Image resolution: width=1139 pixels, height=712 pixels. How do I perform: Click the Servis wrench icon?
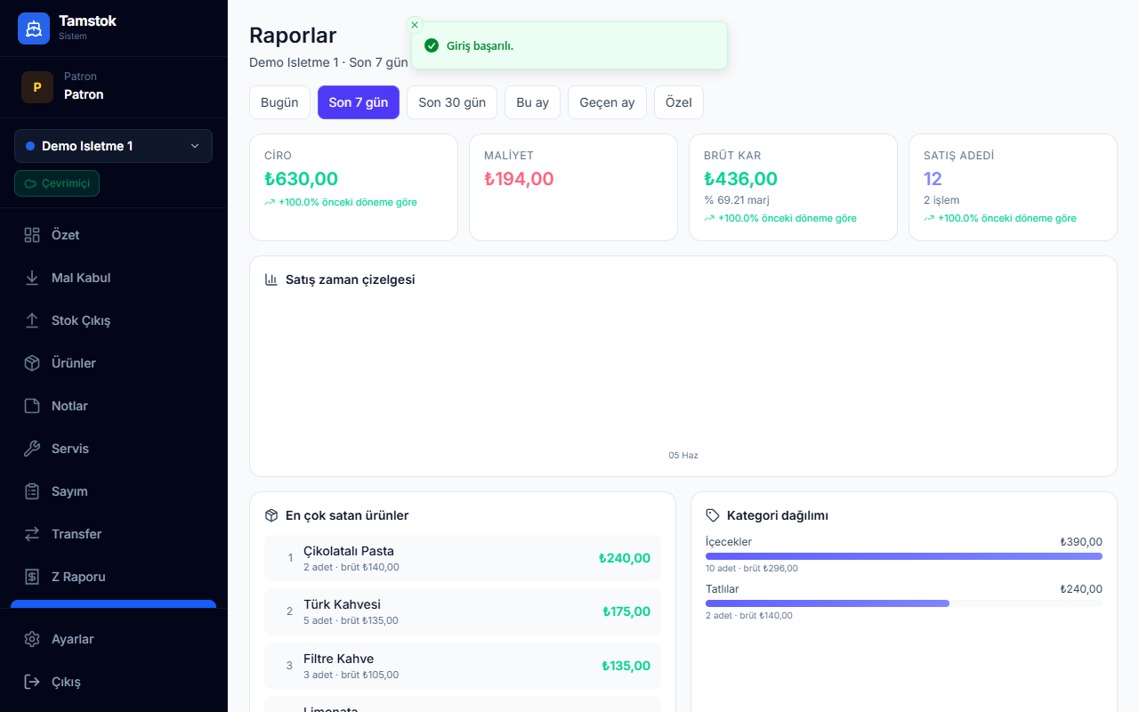point(32,449)
